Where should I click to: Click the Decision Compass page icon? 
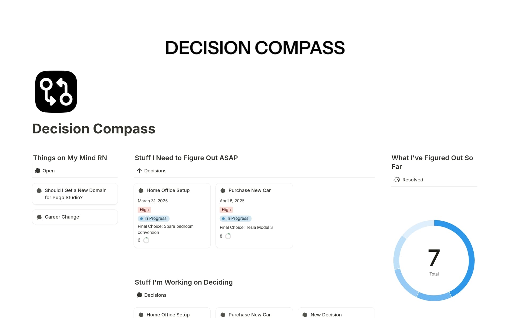click(x=56, y=91)
